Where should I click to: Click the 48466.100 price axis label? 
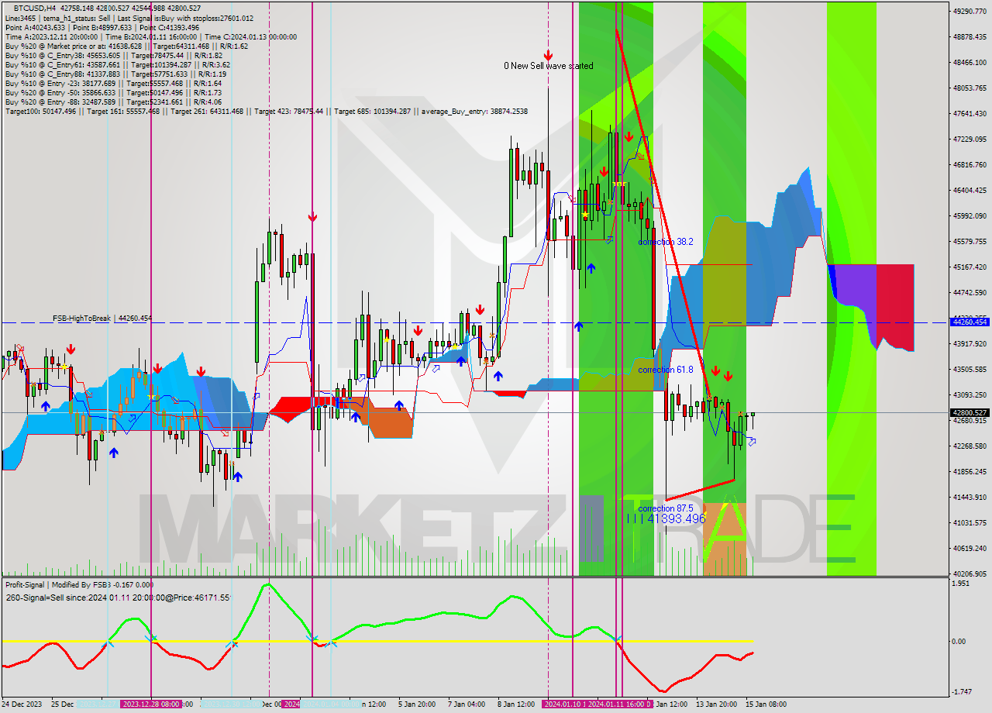click(x=970, y=62)
